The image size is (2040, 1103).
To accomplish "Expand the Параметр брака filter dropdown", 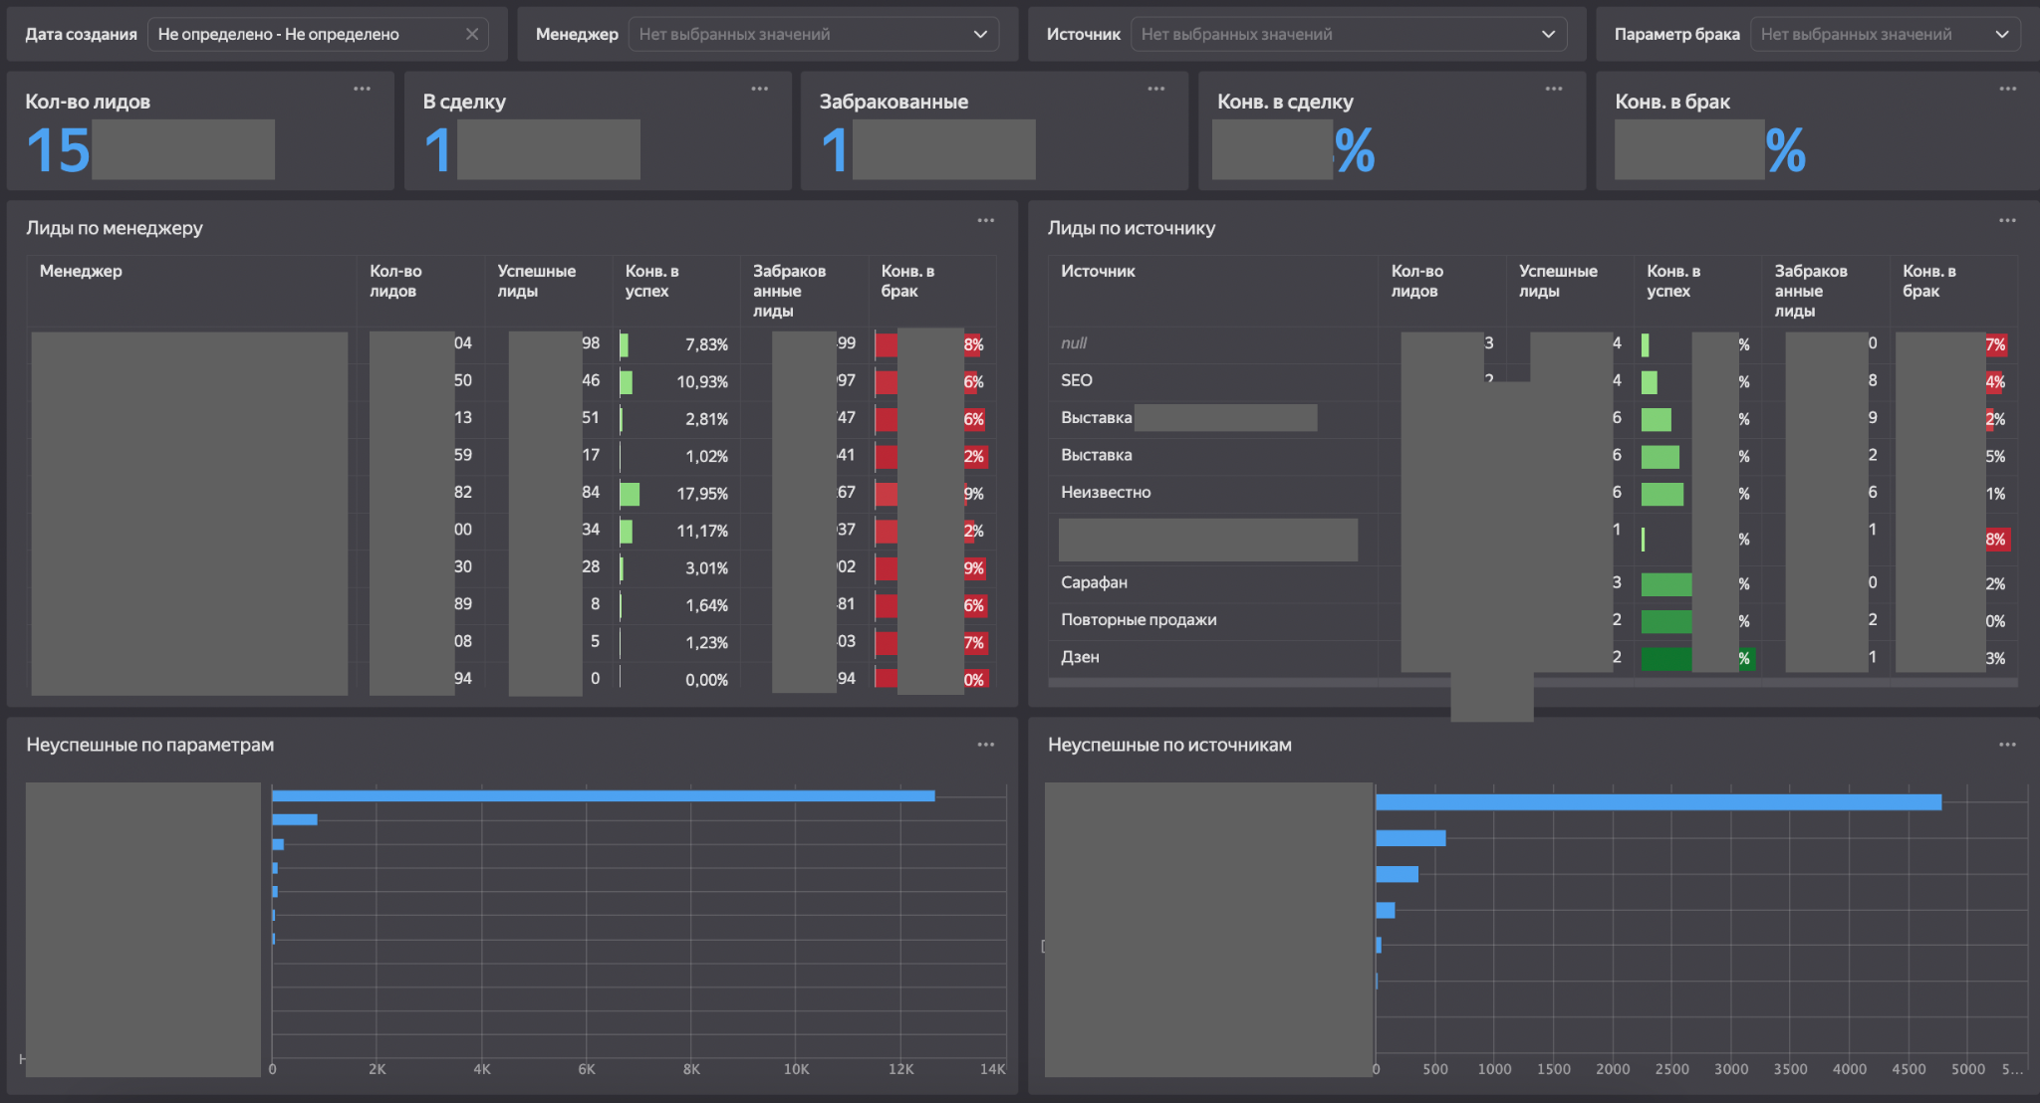I will 1886,34.
